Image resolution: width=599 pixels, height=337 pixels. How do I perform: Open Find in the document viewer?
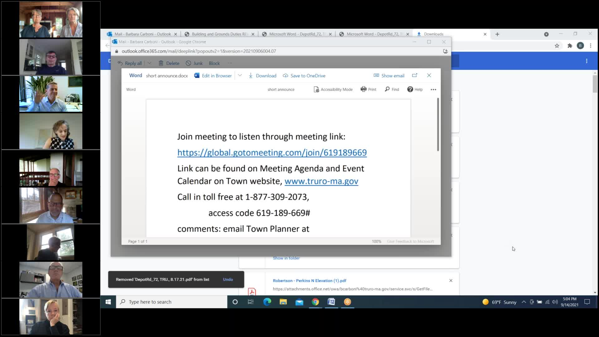pyautogui.click(x=392, y=89)
